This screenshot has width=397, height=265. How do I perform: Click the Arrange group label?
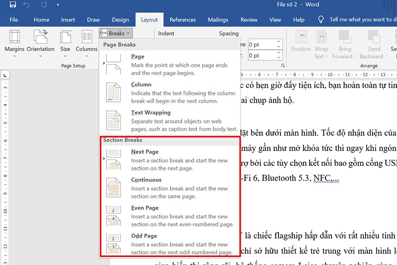pos(369,66)
